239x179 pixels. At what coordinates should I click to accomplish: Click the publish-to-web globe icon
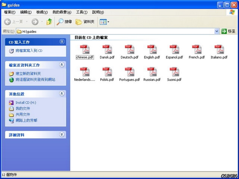click(12, 80)
